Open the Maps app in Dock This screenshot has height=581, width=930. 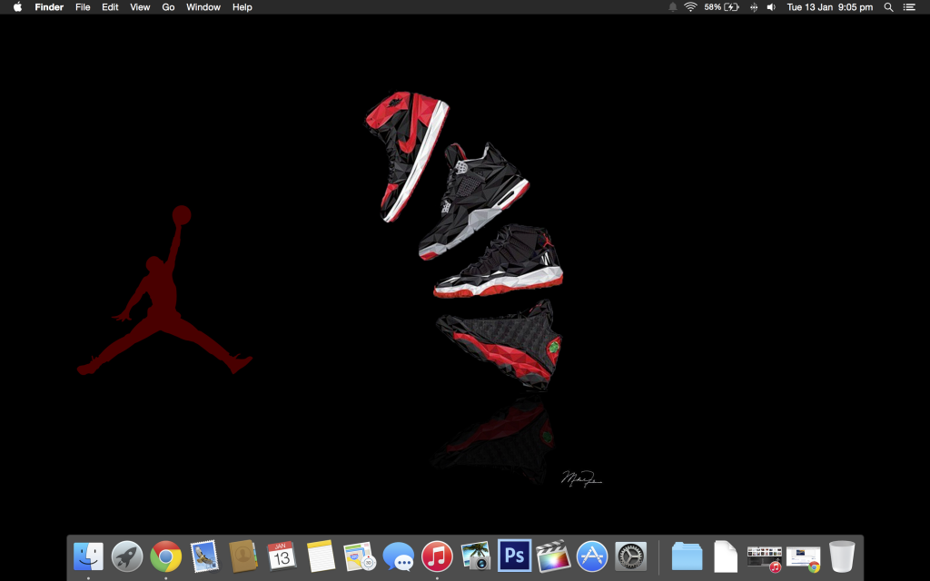(360, 556)
